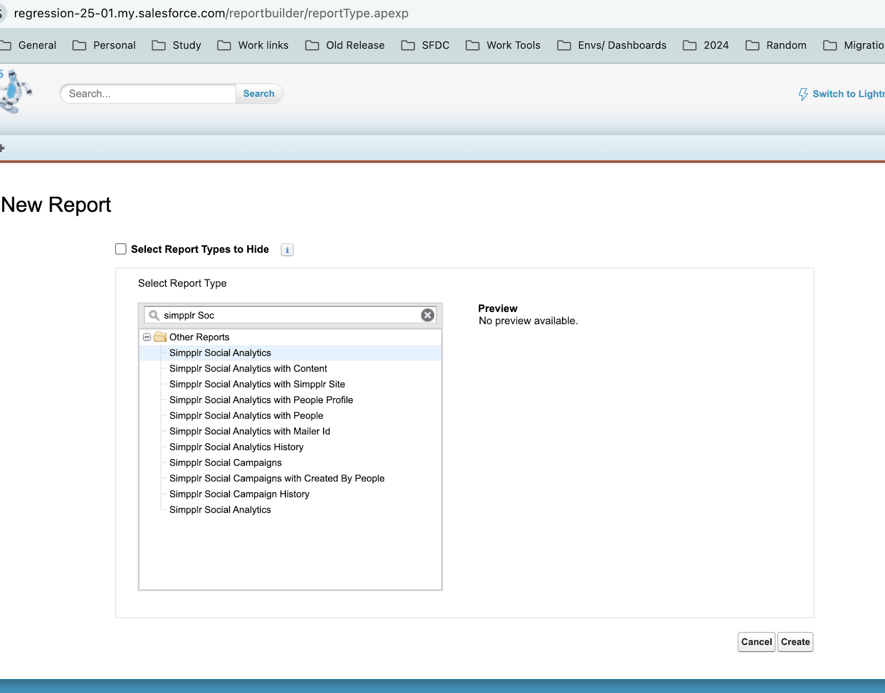Click the report type filter input
Screen dimensions: 885x693
(x=290, y=315)
